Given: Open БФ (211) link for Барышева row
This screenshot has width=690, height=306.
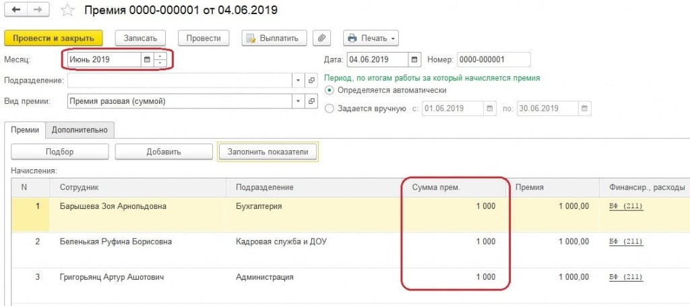Looking at the screenshot, I should tap(626, 206).
